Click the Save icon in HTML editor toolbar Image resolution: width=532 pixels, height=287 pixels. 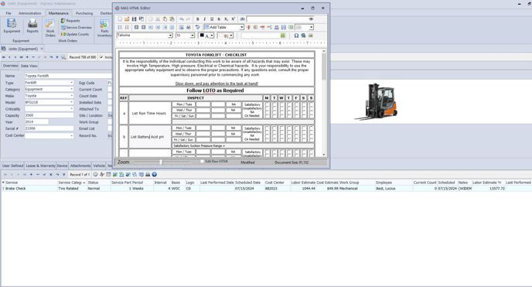click(134, 19)
